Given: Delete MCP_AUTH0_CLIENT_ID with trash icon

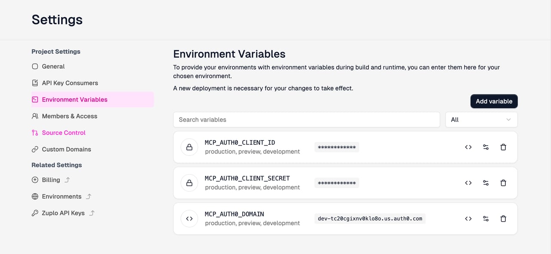Looking at the screenshot, I should (x=503, y=147).
